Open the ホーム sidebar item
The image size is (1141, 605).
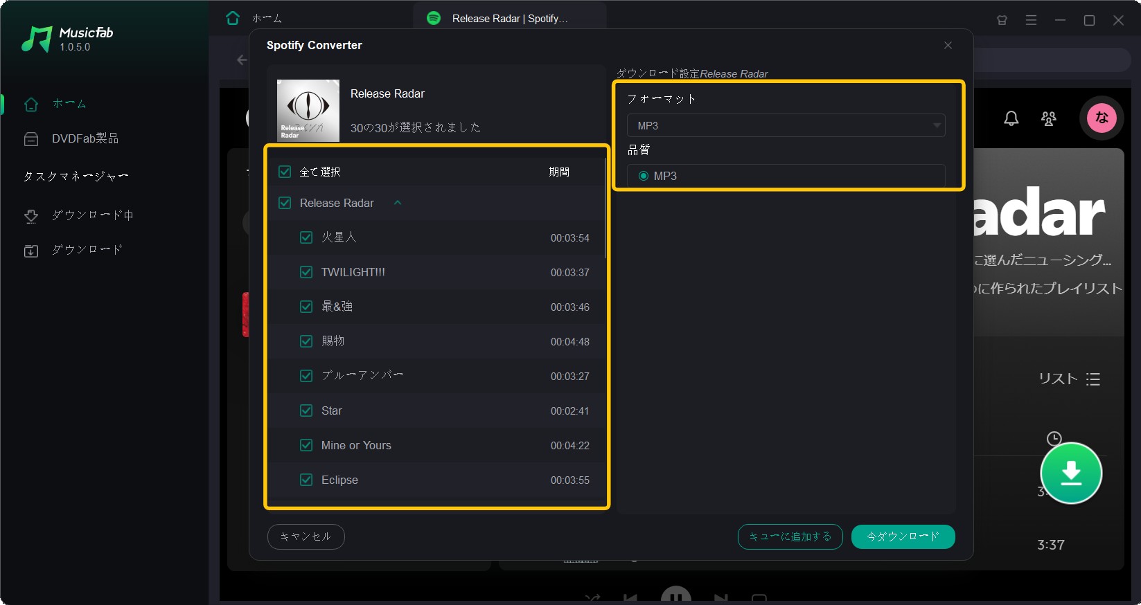(69, 104)
